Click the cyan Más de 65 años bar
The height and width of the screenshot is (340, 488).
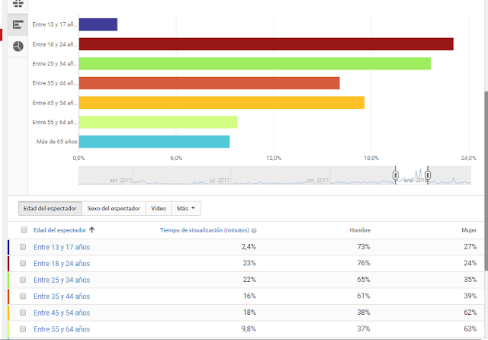(x=153, y=141)
